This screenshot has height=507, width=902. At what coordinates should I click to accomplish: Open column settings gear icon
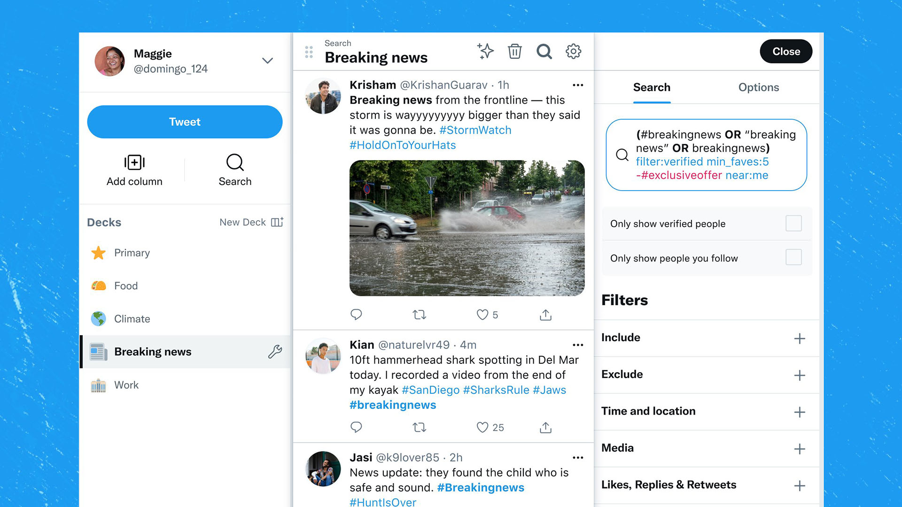pyautogui.click(x=573, y=51)
